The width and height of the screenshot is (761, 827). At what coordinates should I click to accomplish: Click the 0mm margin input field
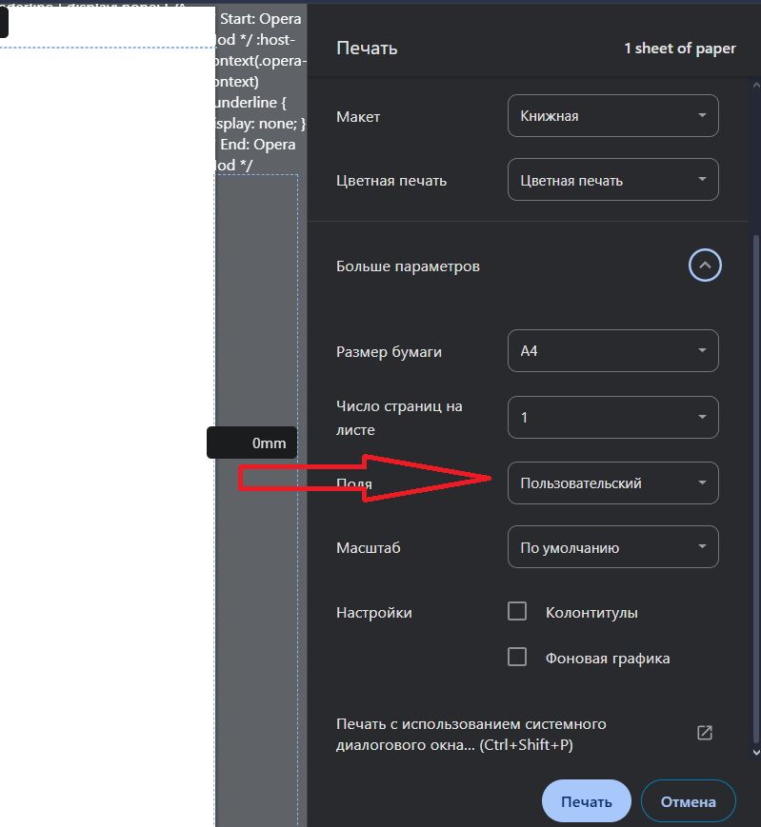(252, 443)
